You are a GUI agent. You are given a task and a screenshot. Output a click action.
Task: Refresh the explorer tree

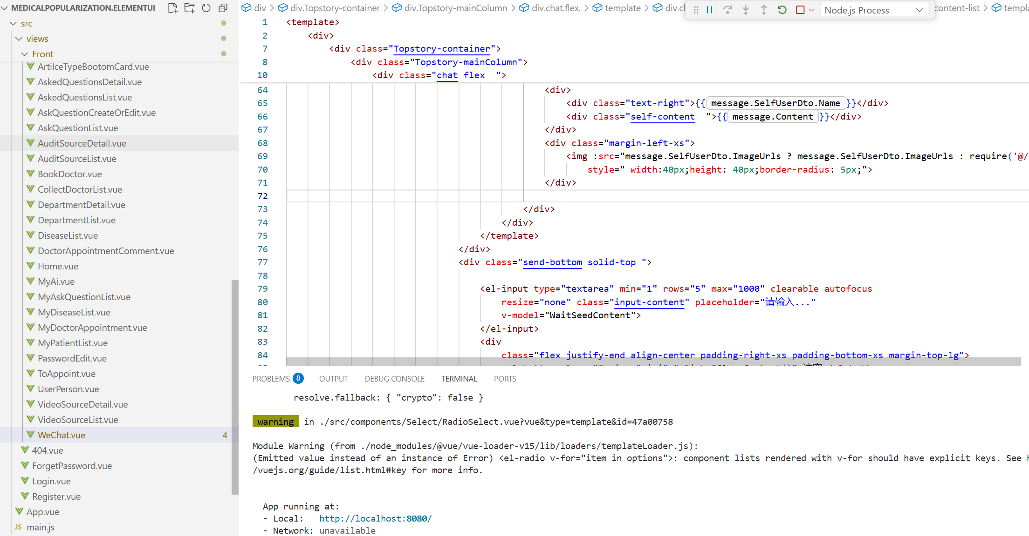(x=206, y=8)
